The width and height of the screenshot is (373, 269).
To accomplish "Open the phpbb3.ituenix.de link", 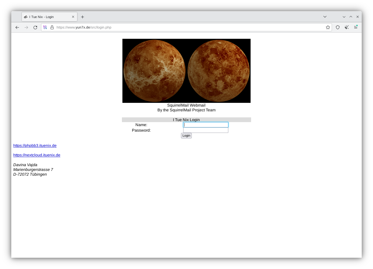I will click(35, 145).
